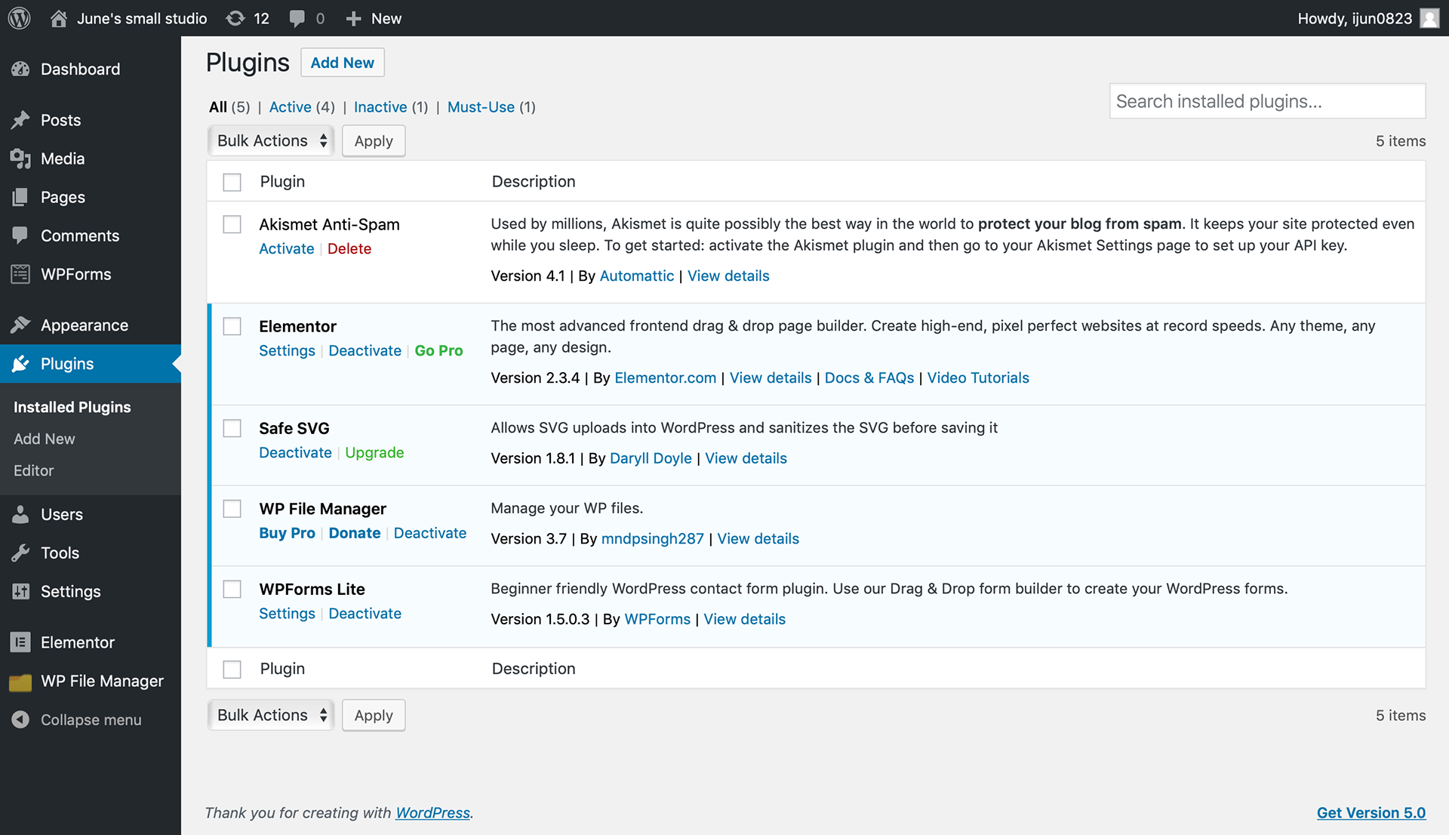Open Installed Plugins submenu item
The height and width of the screenshot is (835, 1449).
pyautogui.click(x=72, y=407)
